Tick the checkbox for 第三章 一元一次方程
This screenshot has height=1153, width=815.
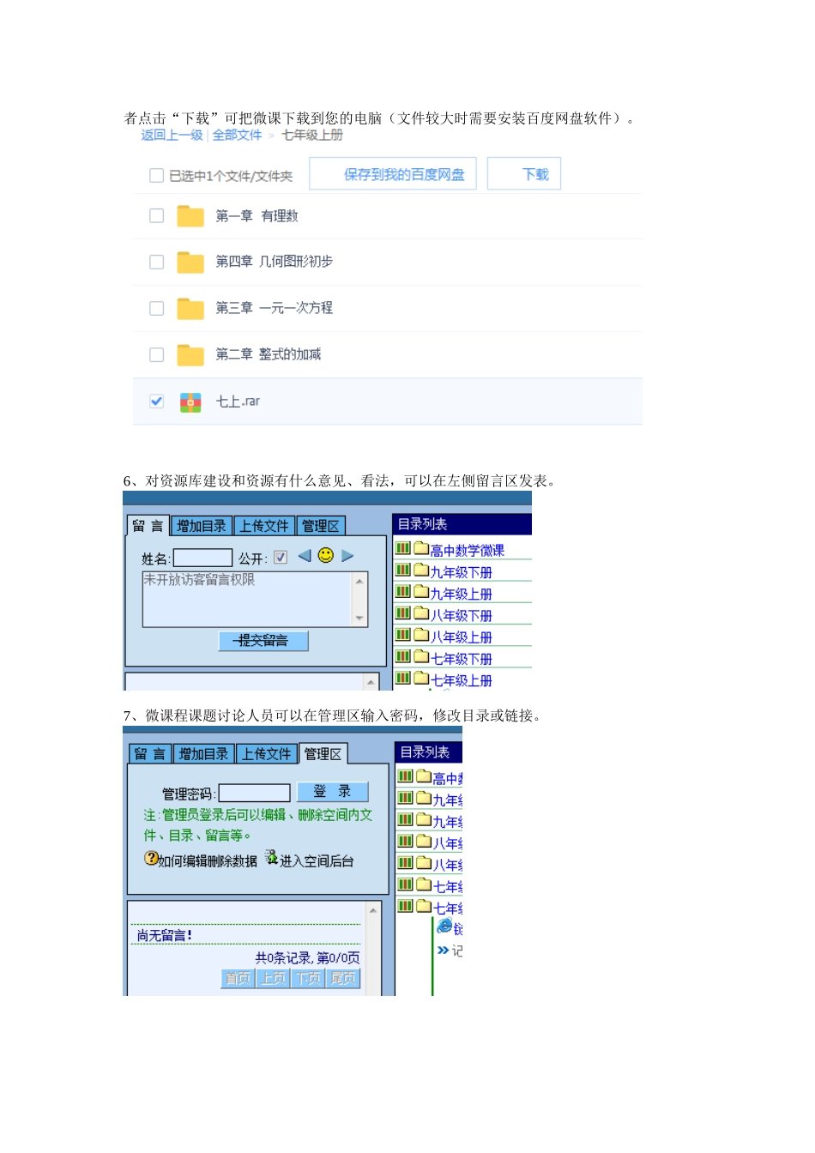coord(156,308)
